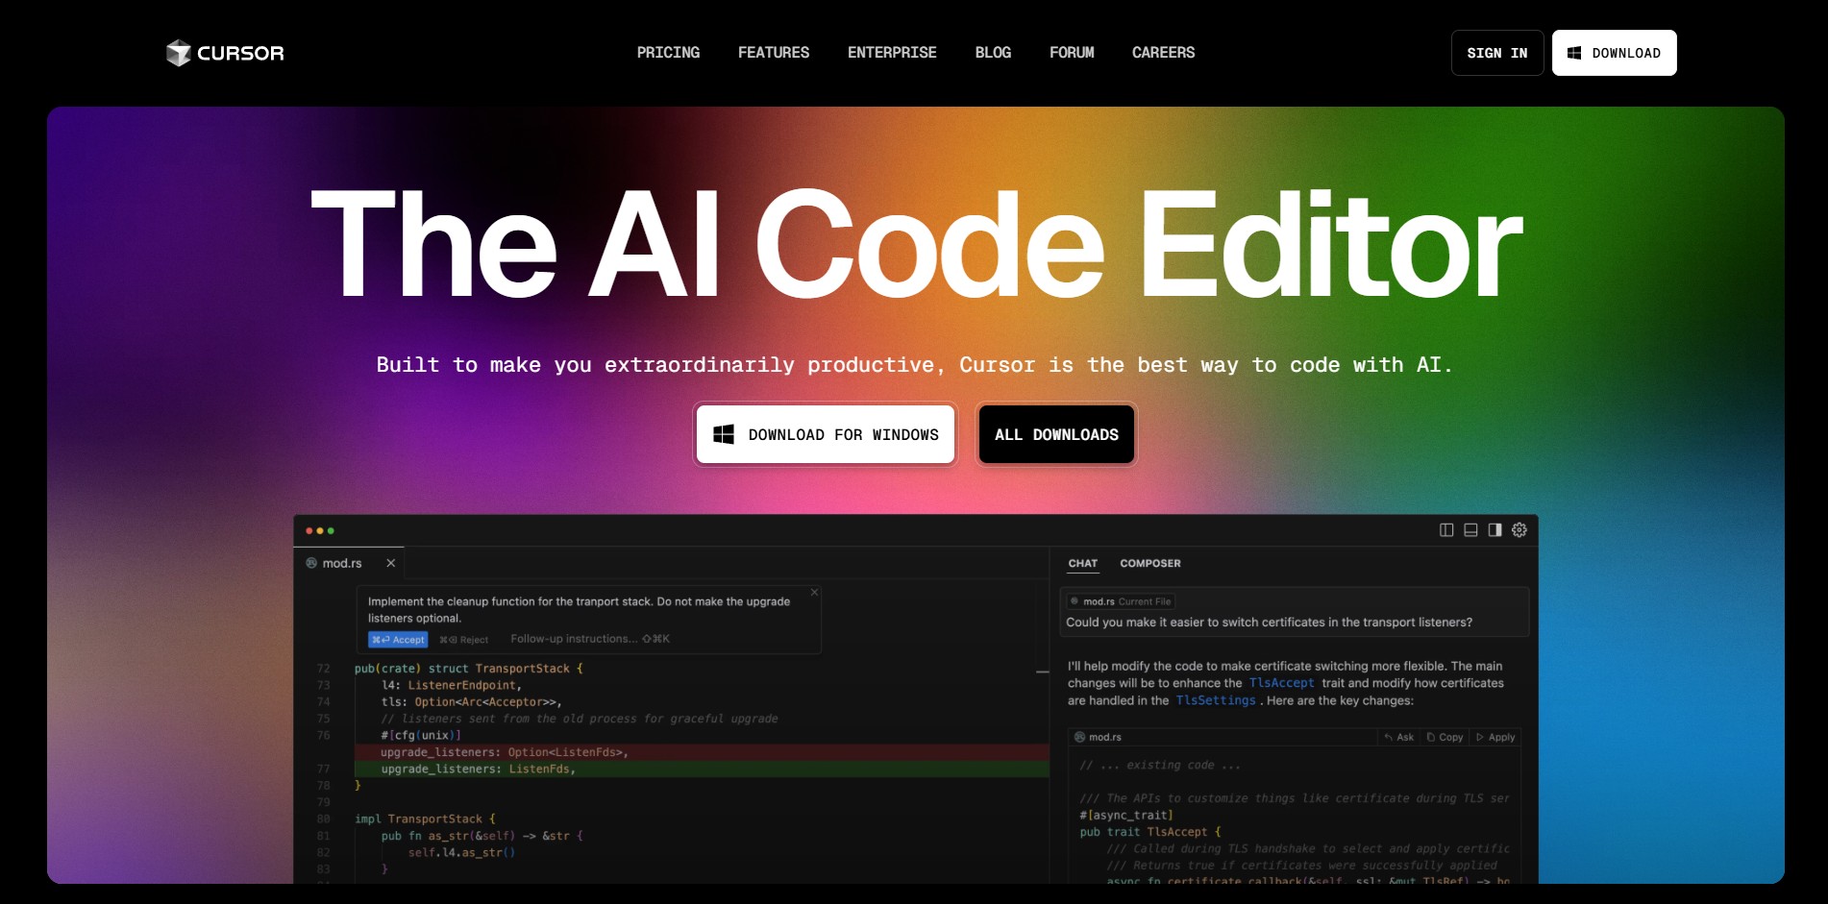
Task: Close the mod.rs editor tab
Action: 391,563
